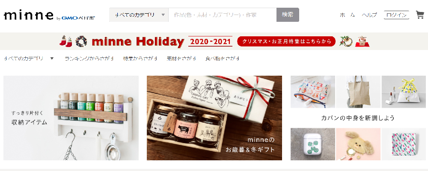
Task: Click the New Year kagami mochi icon
Action: pos(362,41)
